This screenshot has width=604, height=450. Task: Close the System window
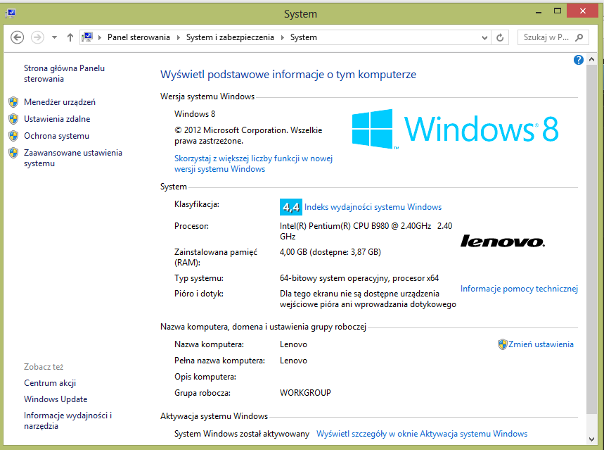pyautogui.click(x=582, y=11)
